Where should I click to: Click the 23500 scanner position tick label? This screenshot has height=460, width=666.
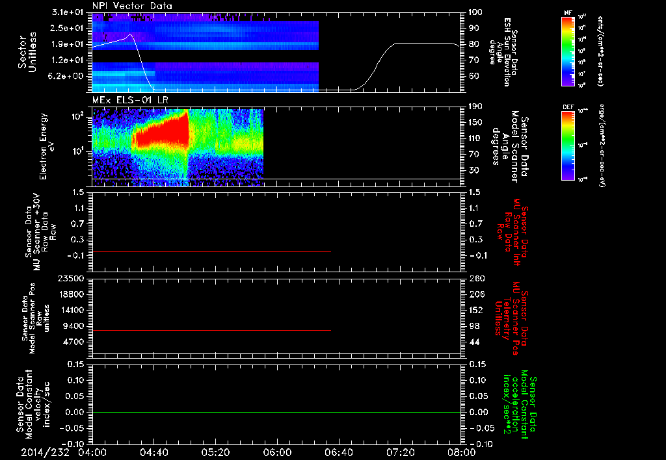coord(72,278)
